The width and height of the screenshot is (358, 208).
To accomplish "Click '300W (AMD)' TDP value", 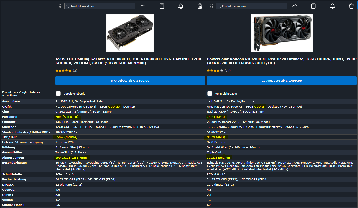I will (216, 137).
